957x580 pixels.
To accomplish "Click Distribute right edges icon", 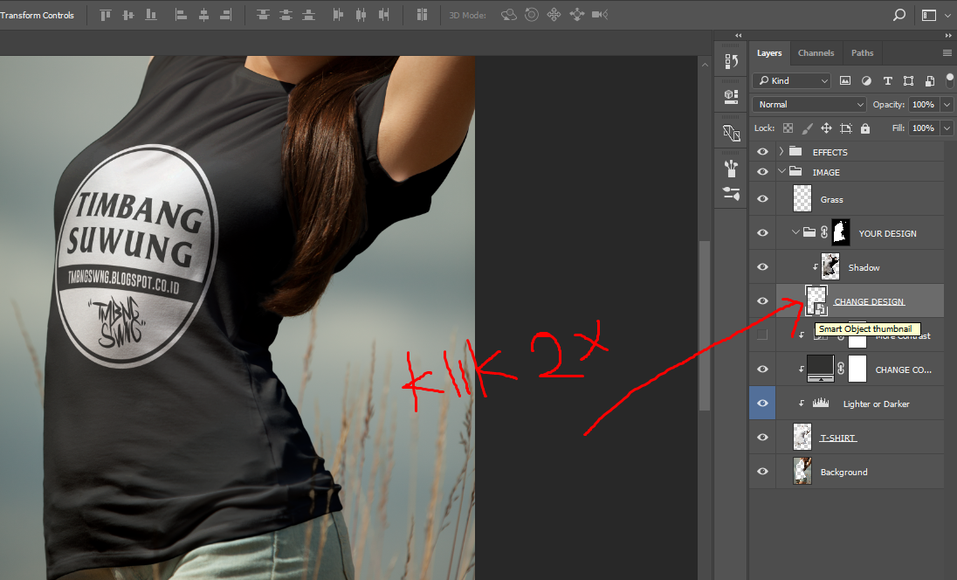I will pos(383,15).
